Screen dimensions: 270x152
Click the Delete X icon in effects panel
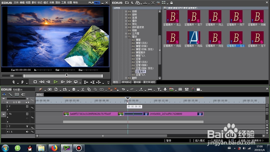(153, 3)
